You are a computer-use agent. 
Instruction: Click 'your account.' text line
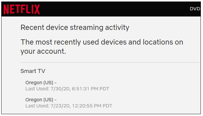coord(43,51)
